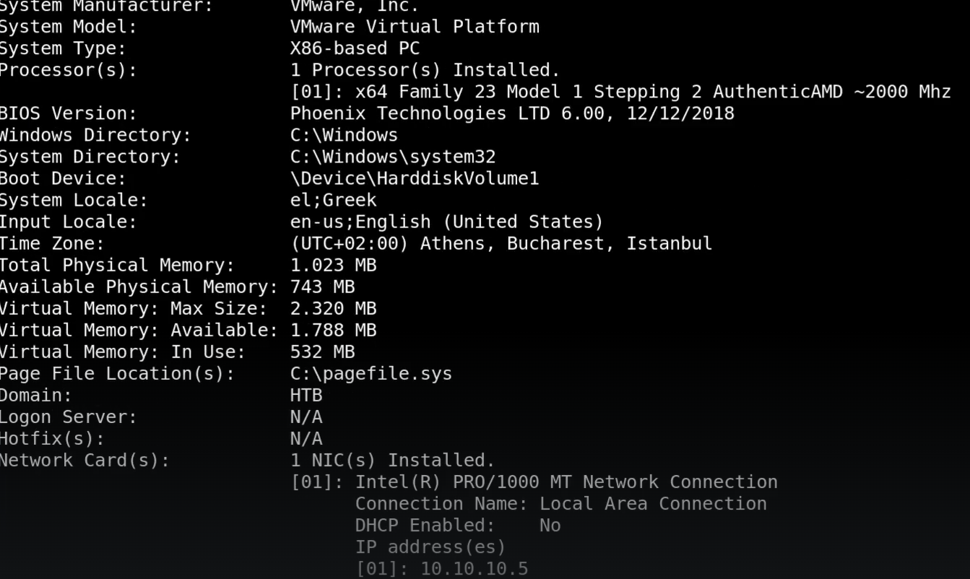Click the 'HTB' domain value
Image resolution: width=970 pixels, height=579 pixels.
(306, 396)
